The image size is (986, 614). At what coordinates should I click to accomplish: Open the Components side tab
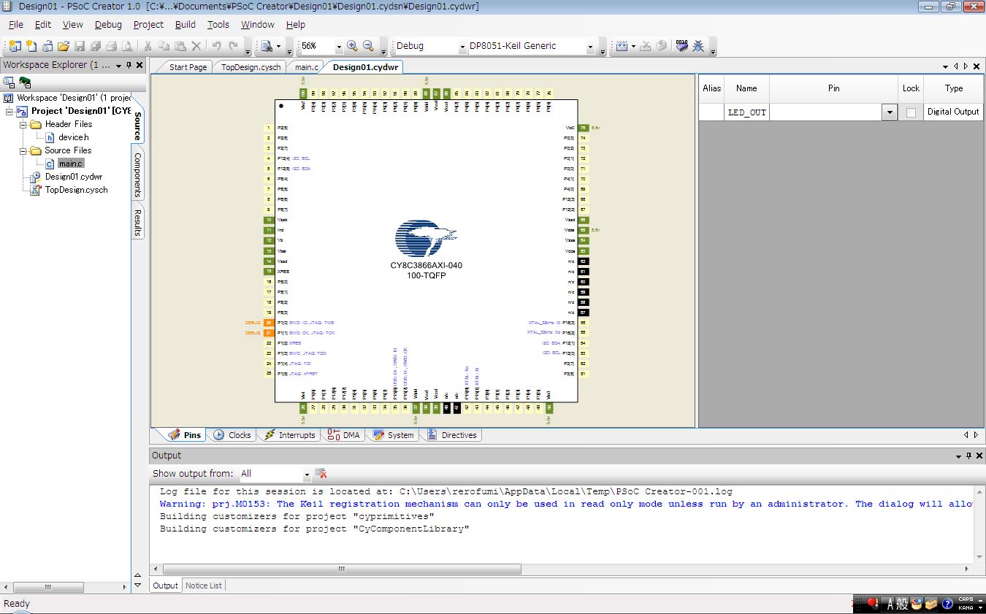pos(137,175)
